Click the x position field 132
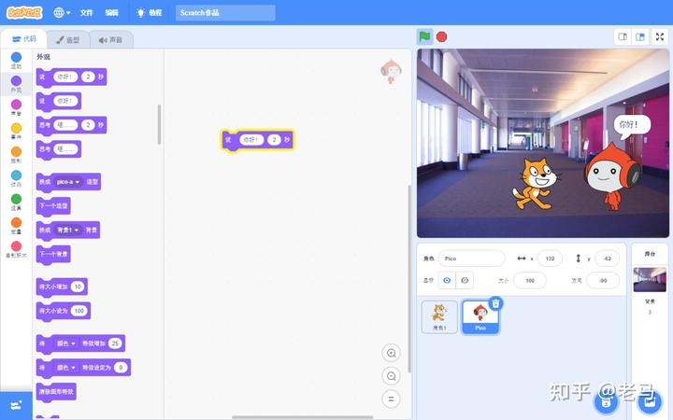This screenshot has width=673, height=420. click(550, 259)
